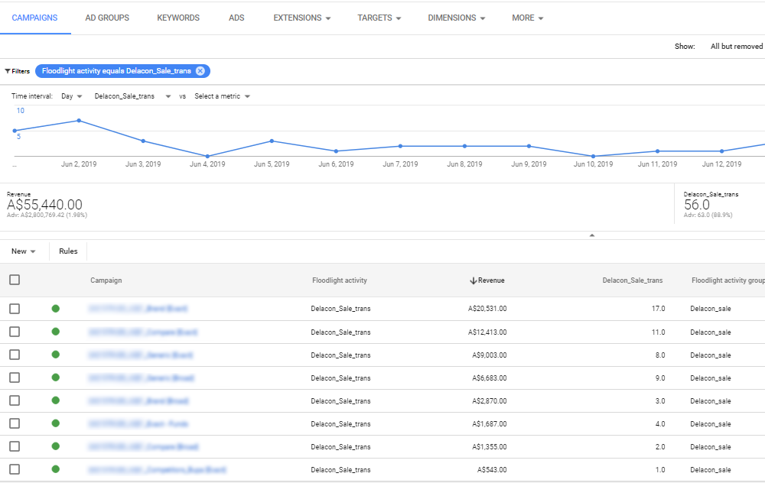
Task: Check the box for A$543.00 campaign row
Action: click(x=15, y=469)
